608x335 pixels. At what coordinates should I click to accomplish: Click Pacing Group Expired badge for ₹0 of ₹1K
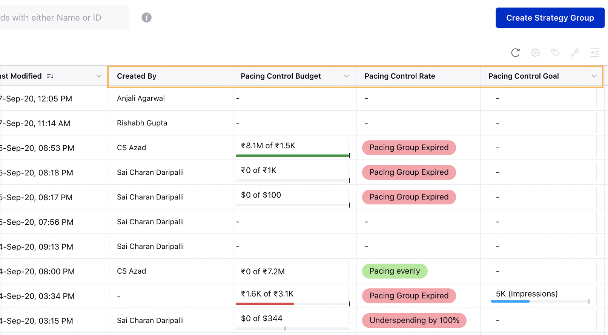coord(409,172)
